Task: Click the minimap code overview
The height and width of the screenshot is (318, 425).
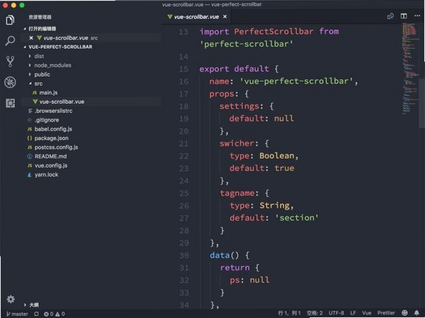Action: tap(410, 69)
